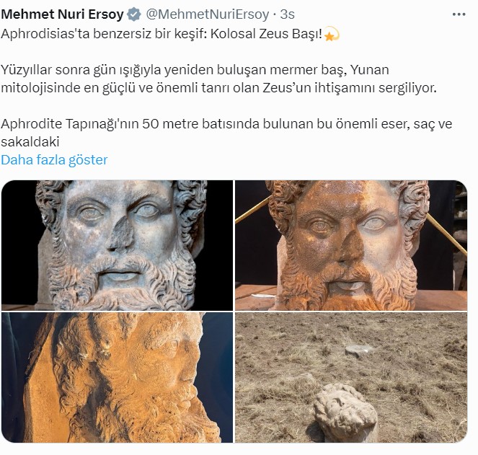Screen dimensions: 478x455
Task: View the photo of head lying in dry field
Action: pyautogui.click(x=351, y=377)
